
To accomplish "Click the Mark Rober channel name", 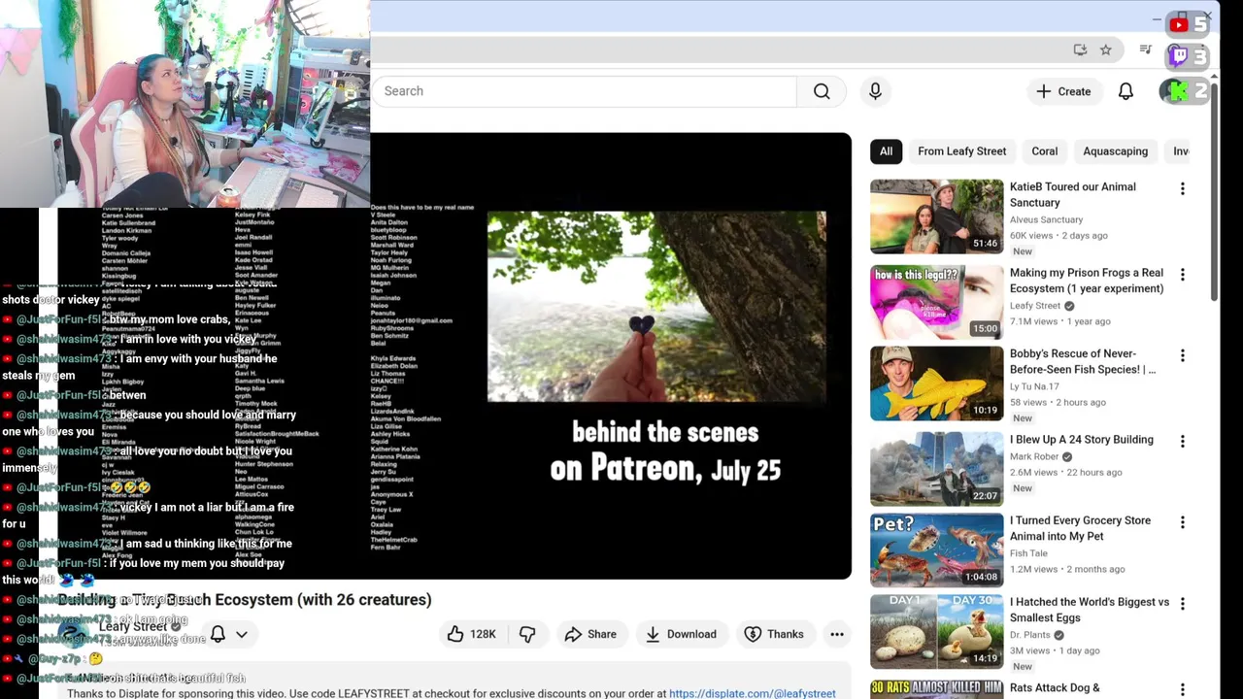I will click(1034, 456).
